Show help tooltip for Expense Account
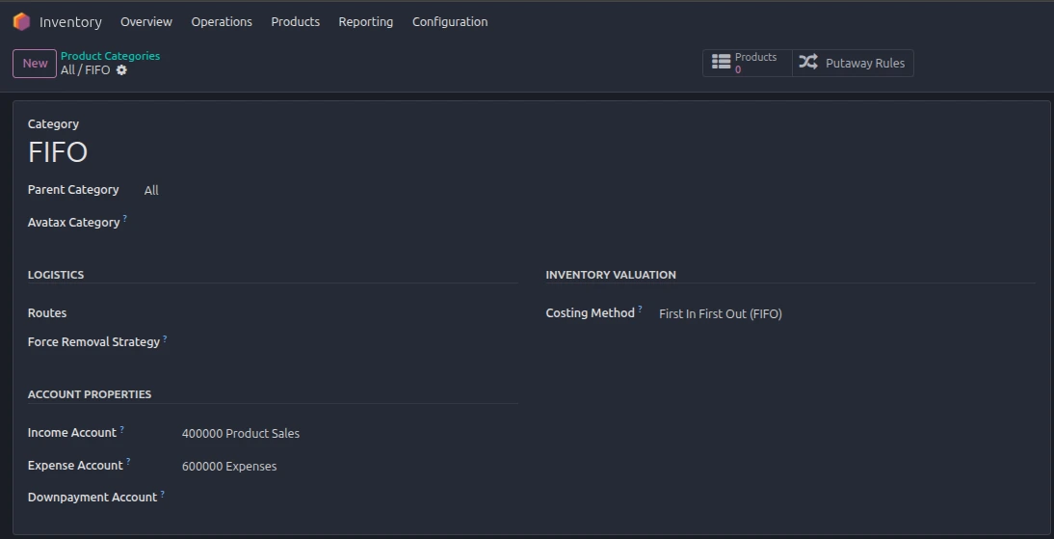Viewport: 1054px width, 539px height. click(128, 462)
